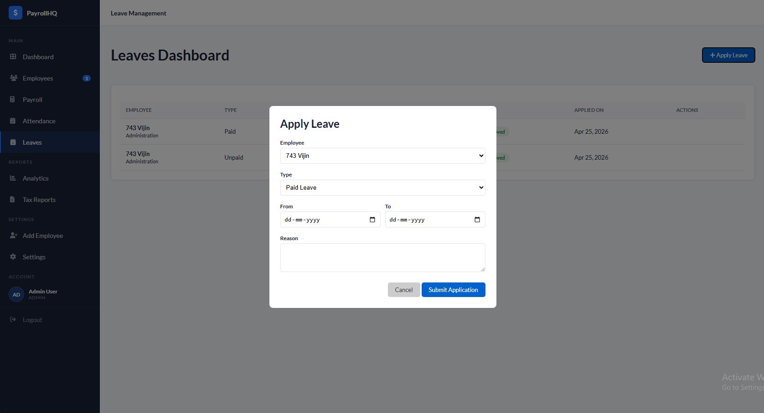Click the Apply Leave button at top right
Image resolution: width=764 pixels, height=413 pixels.
coord(728,55)
